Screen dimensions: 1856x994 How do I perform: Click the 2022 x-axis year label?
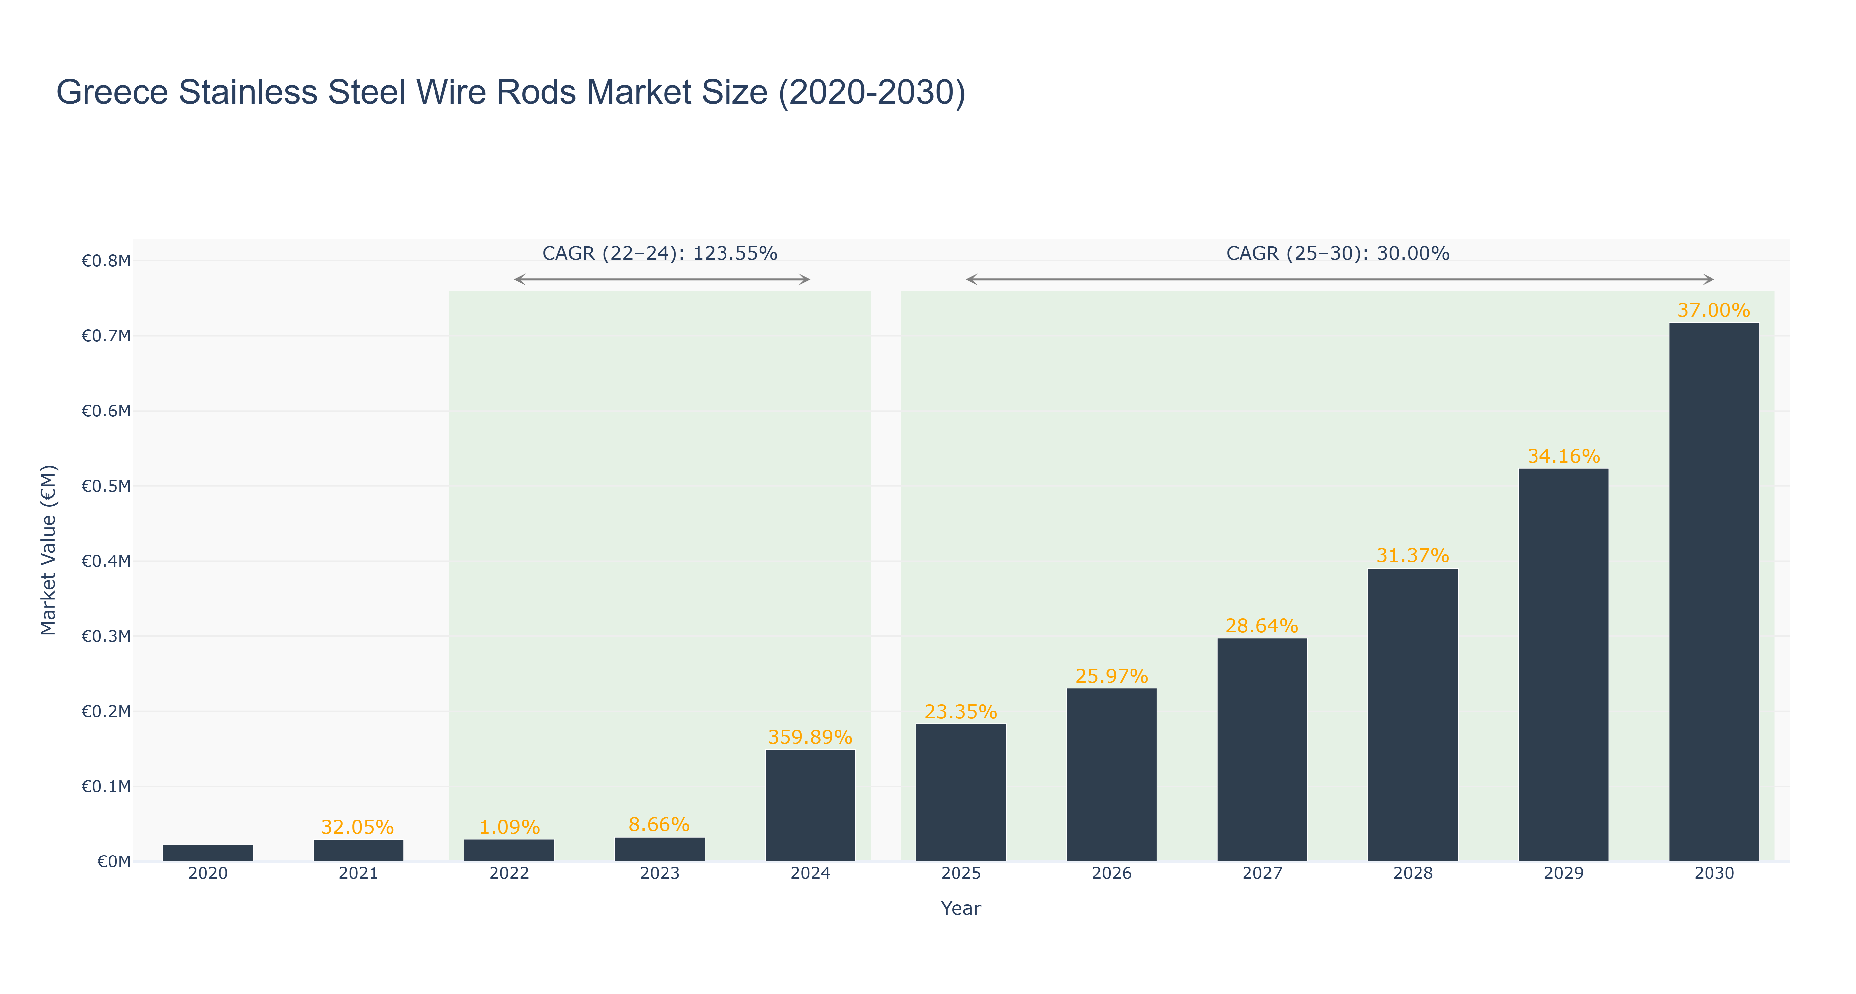tap(509, 874)
